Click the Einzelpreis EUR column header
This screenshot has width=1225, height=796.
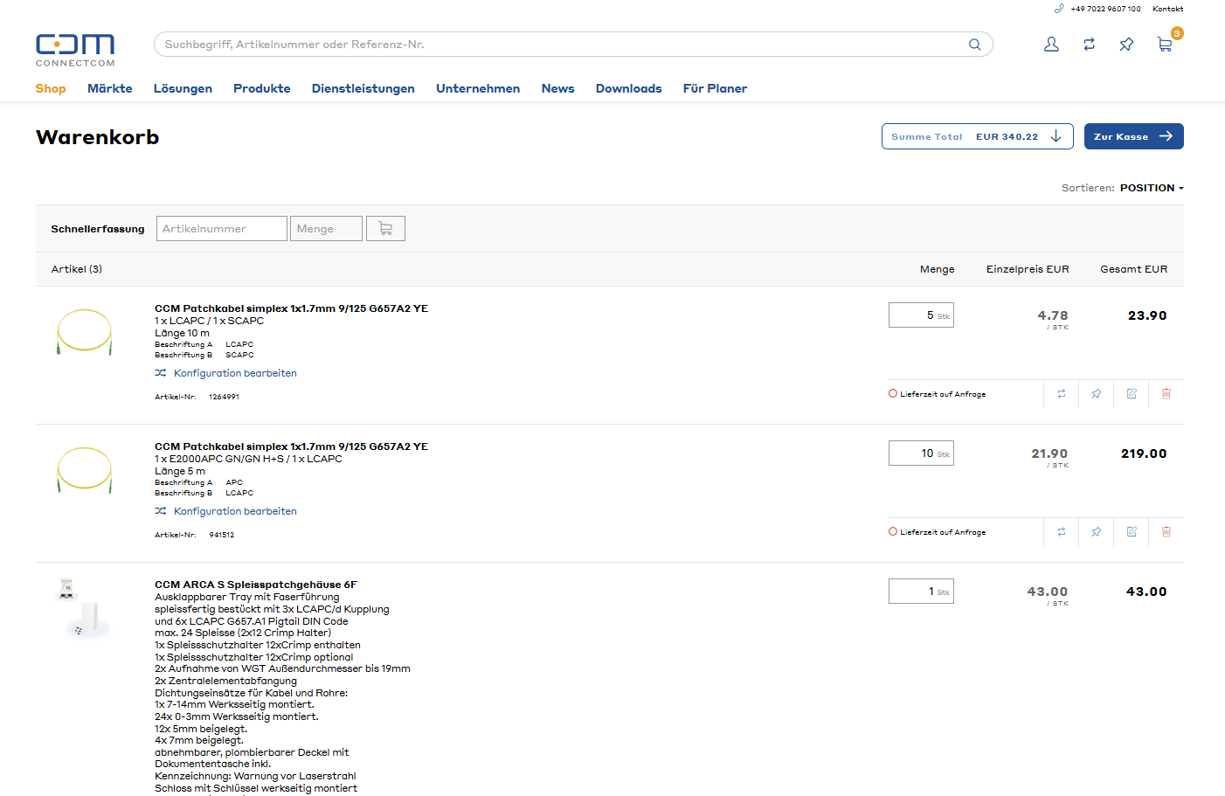(1028, 269)
